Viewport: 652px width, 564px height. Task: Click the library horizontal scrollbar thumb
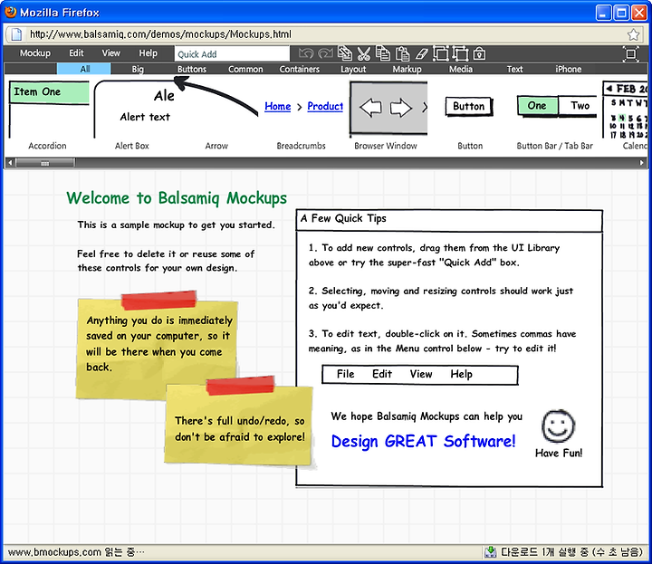click(x=45, y=163)
